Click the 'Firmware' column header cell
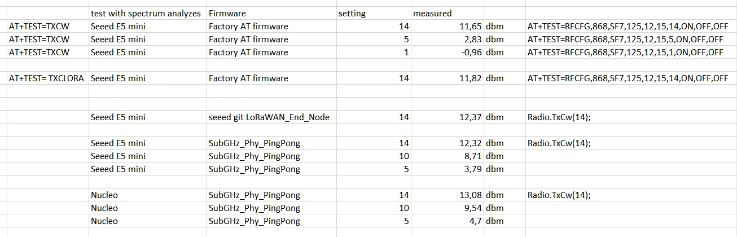Viewport: 737px width, 237px height. pos(271,13)
